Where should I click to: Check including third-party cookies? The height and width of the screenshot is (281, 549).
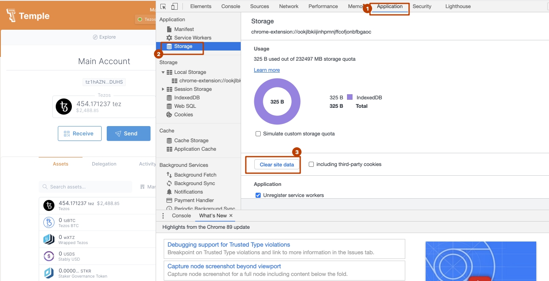point(311,164)
